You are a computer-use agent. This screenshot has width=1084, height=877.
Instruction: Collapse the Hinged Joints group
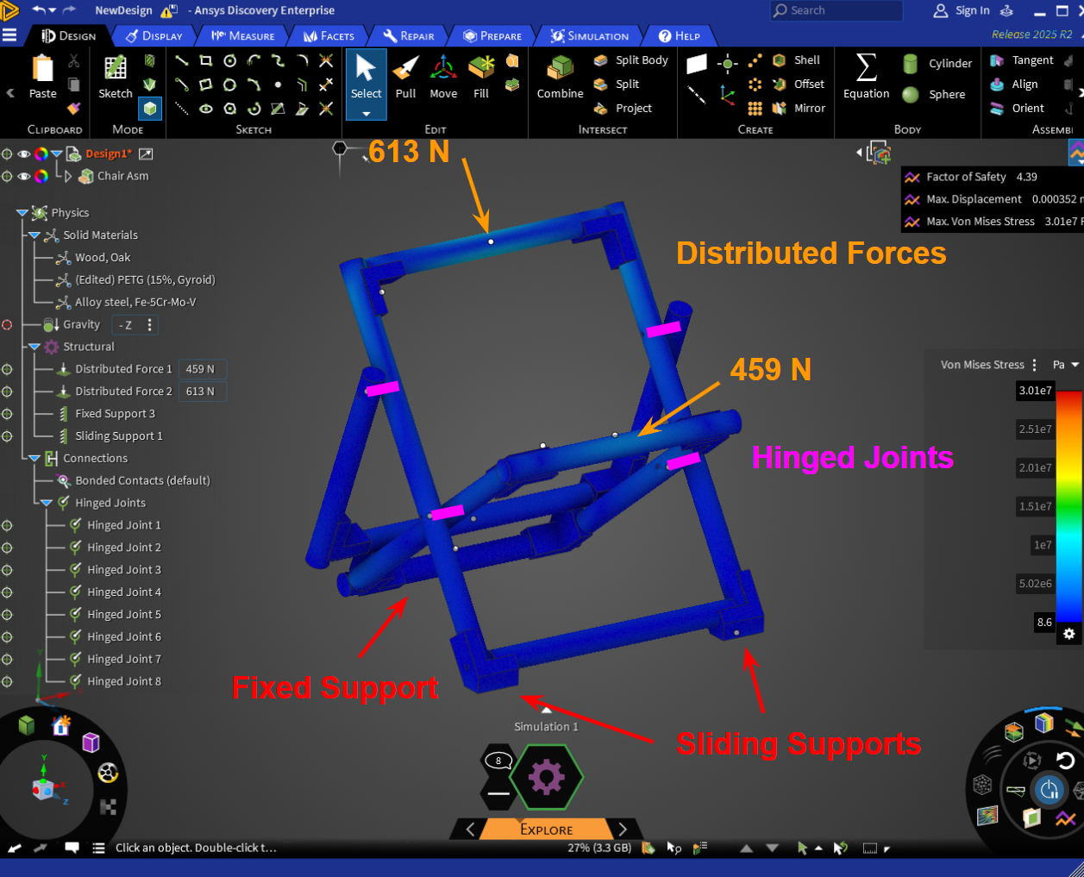click(x=47, y=503)
